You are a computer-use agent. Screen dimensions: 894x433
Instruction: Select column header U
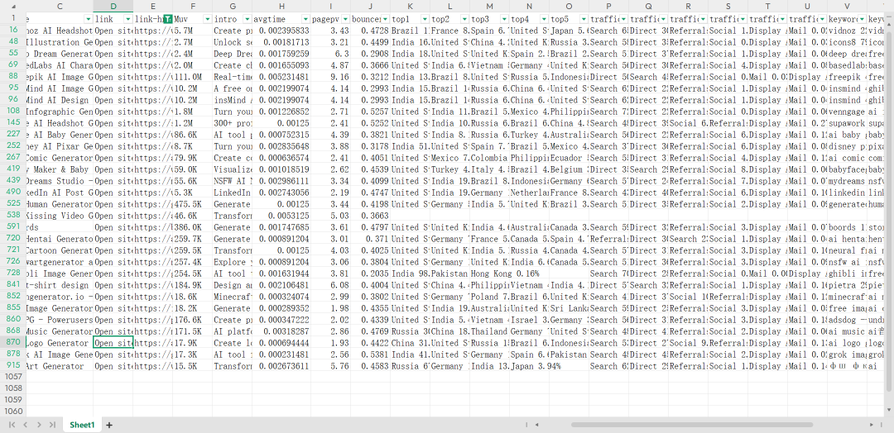pyautogui.click(x=807, y=7)
